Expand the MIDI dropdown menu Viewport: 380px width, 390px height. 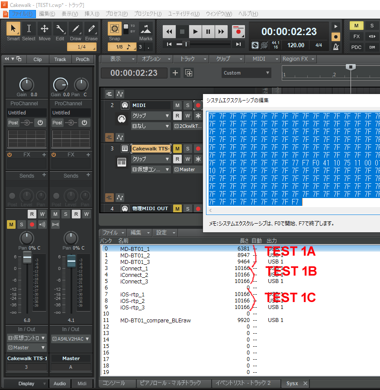coord(263,59)
